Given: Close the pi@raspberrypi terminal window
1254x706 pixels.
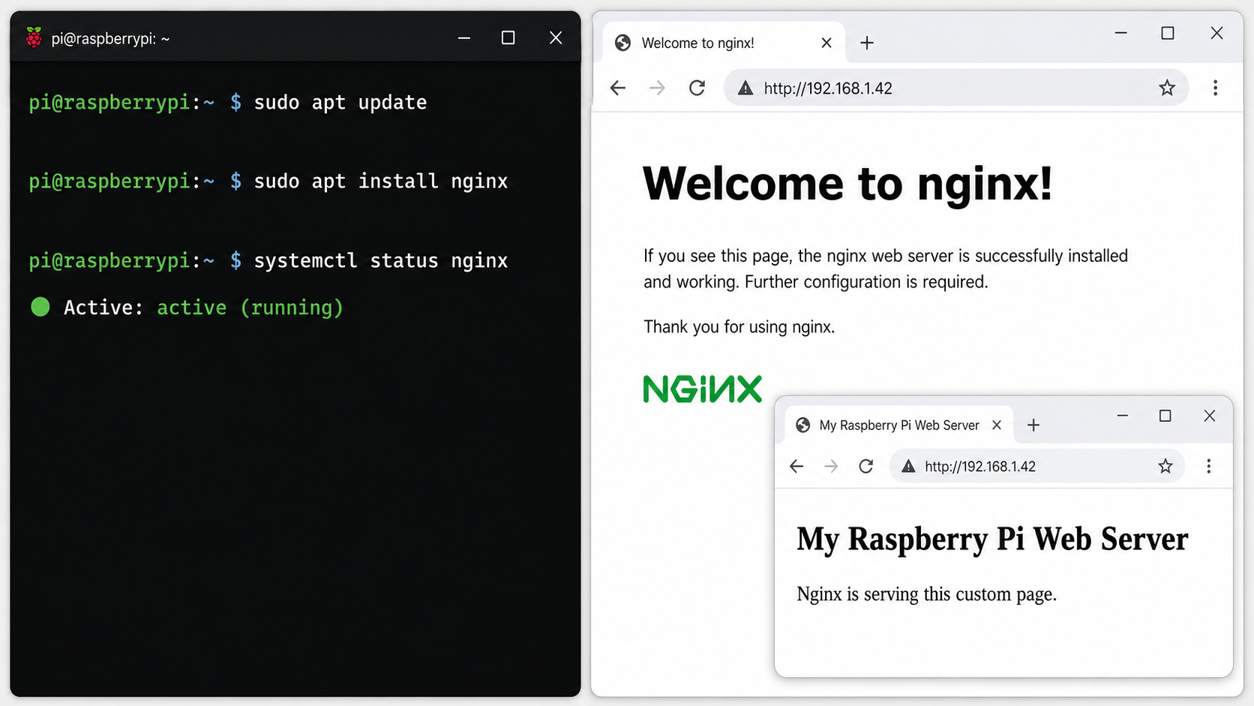Looking at the screenshot, I should tap(556, 38).
